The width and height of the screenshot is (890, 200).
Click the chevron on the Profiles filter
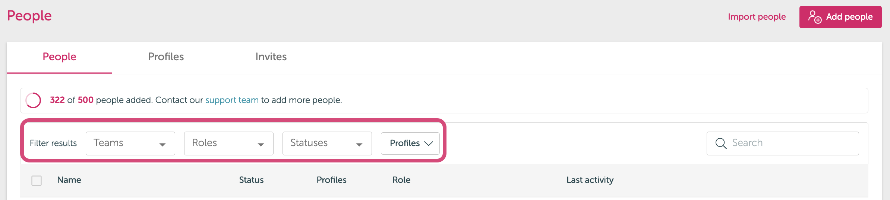(429, 143)
